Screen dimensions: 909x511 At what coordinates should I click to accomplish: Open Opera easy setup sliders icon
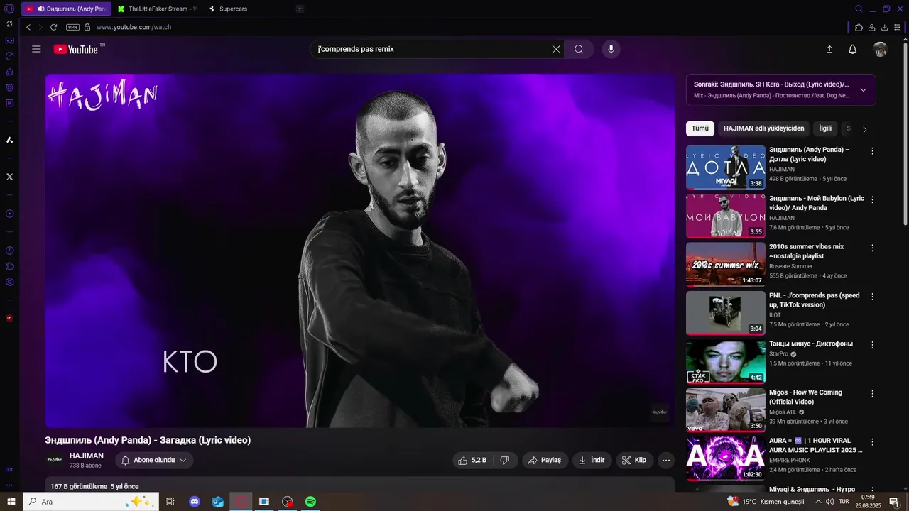pyautogui.click(x=898, y=27)
